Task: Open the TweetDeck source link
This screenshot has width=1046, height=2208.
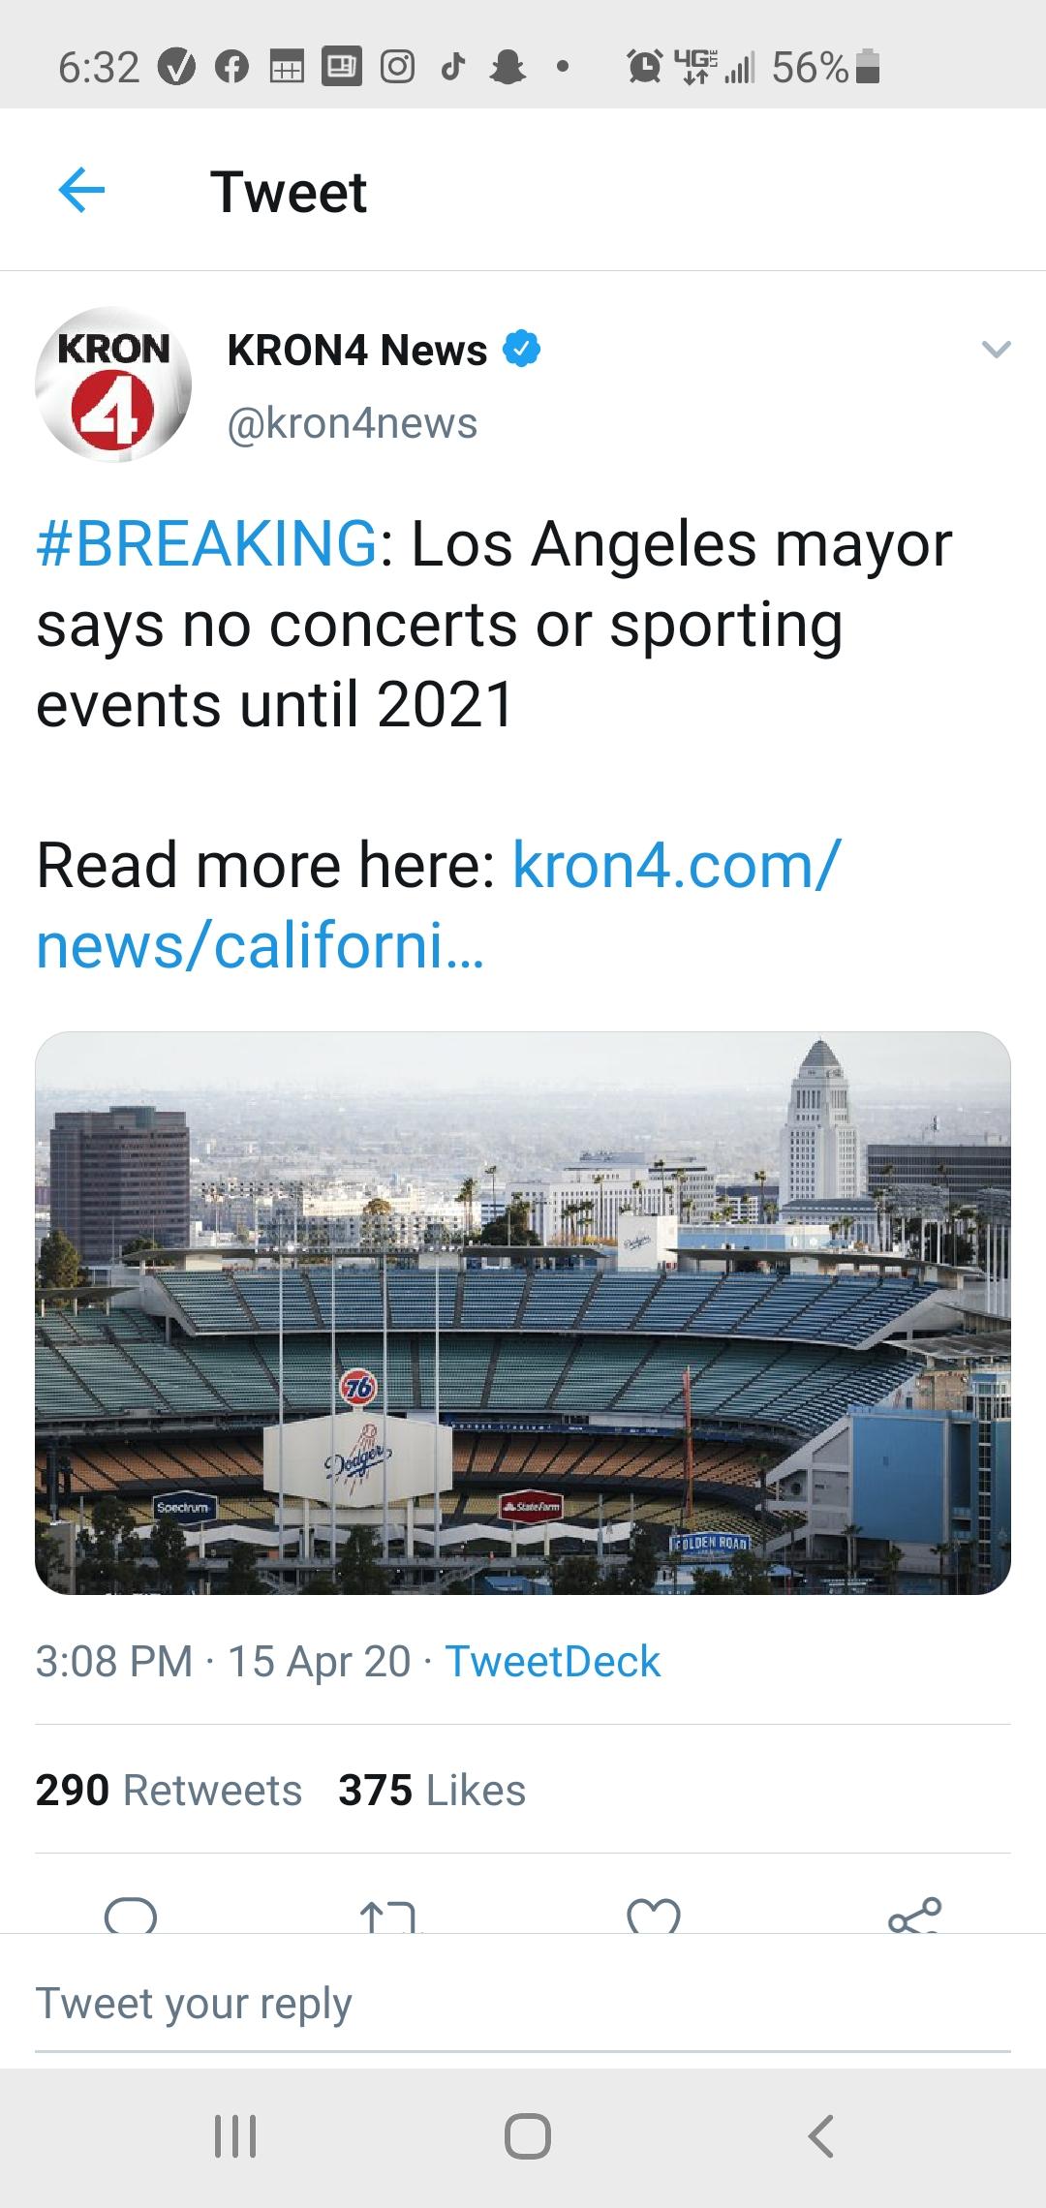Action: click(553, 1662)
